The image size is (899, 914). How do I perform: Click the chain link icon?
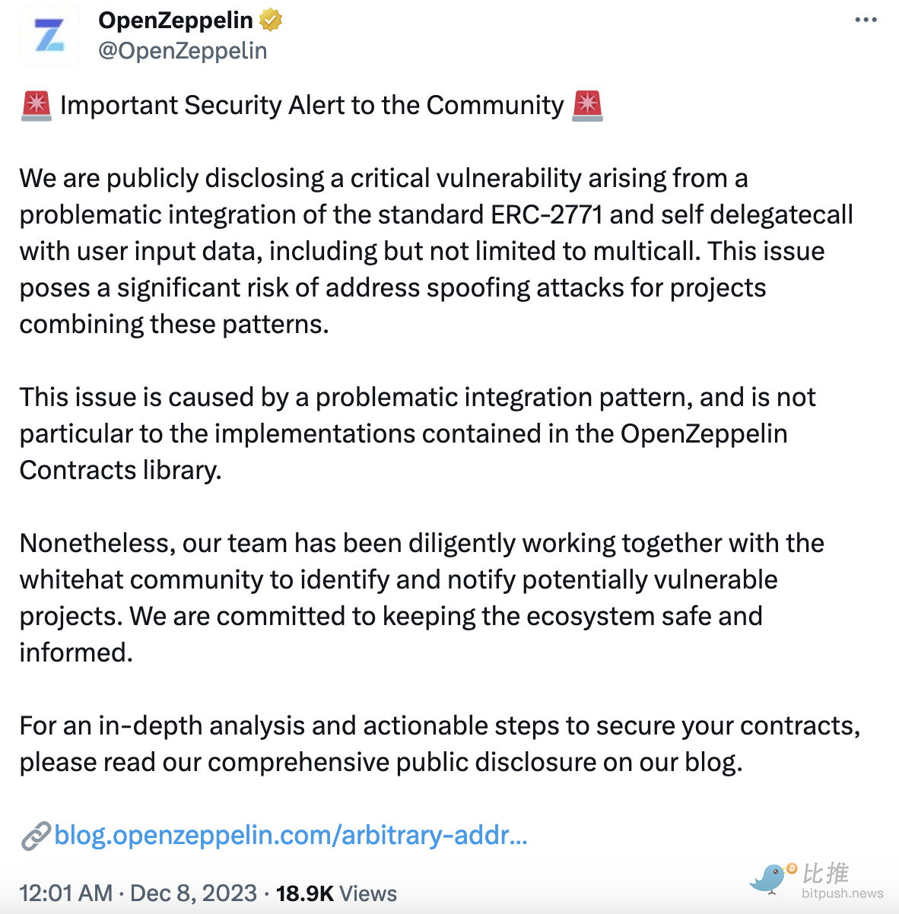36,836
